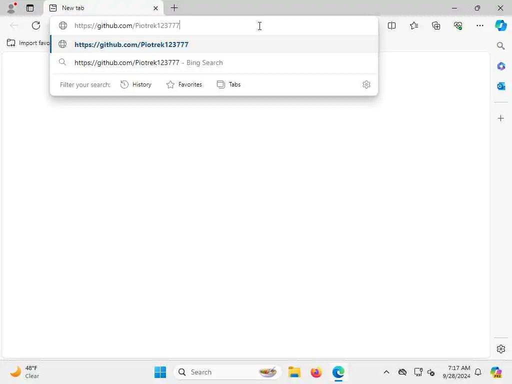Open the clock showing 7:17 AM
The image size is (512, 384).
pyautogui.click(x=456, y=372)
